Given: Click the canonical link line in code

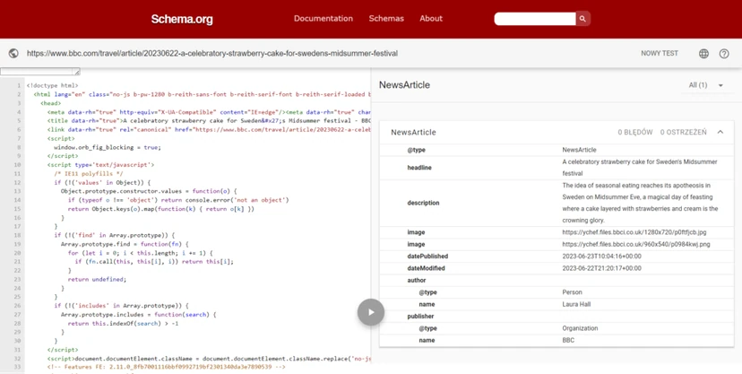Looking at the screenshot, I should [x=209, y=130].
